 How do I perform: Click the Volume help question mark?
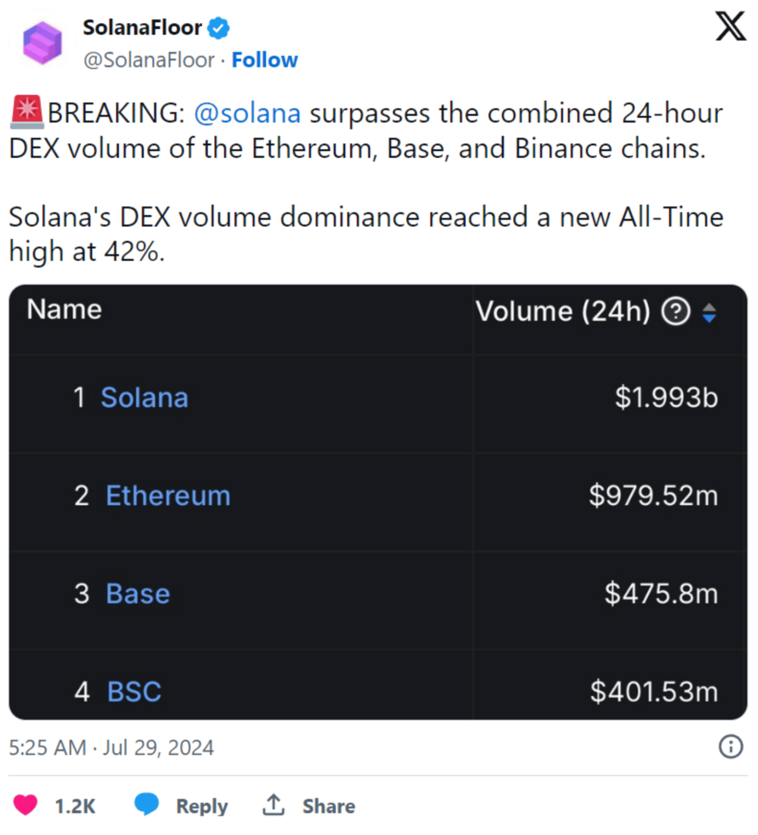click(675, 311)
